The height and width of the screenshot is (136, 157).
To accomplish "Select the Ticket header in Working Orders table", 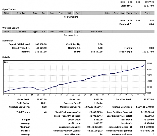I will [x=7, y=32].
